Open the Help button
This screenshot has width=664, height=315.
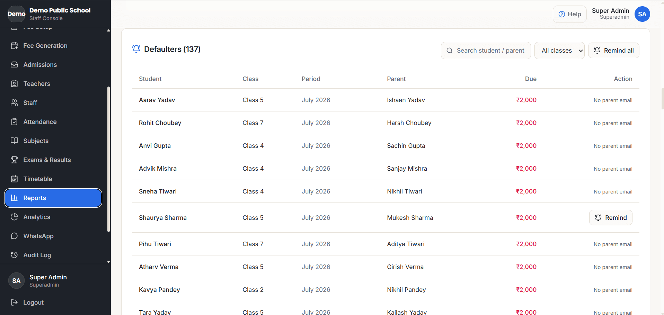pyautogui.click(x=570, y=14)
